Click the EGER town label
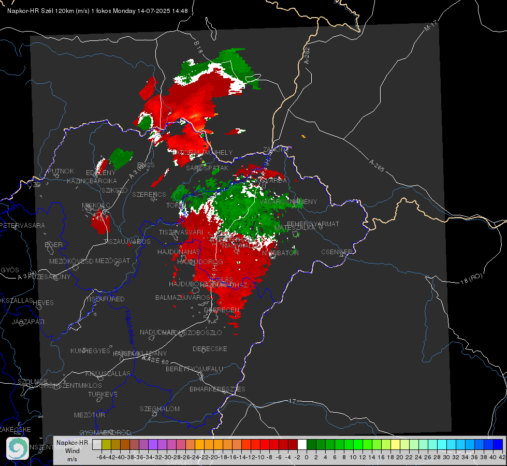Image resolution: width=507 pixels, height=466 pixels. click(x=54, y=244)
